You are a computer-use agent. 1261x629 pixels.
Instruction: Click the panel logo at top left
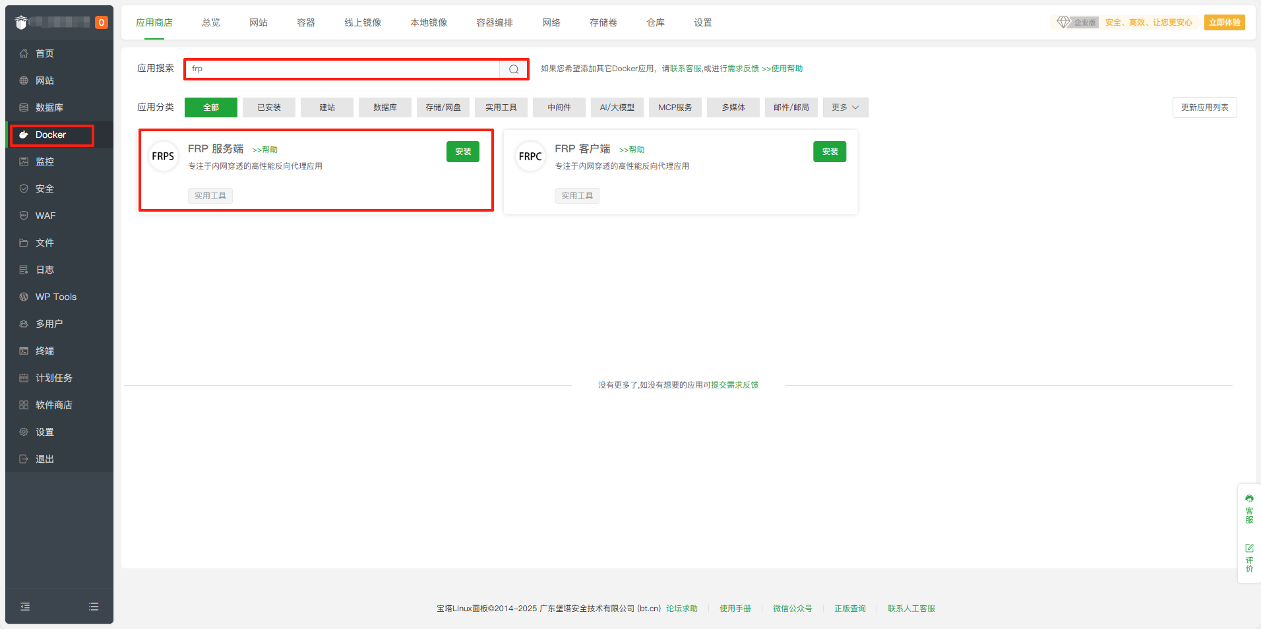click(x=21, y=22)
